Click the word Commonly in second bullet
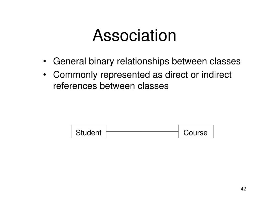Viewport: 269px width, 202px height. [75, 75]
